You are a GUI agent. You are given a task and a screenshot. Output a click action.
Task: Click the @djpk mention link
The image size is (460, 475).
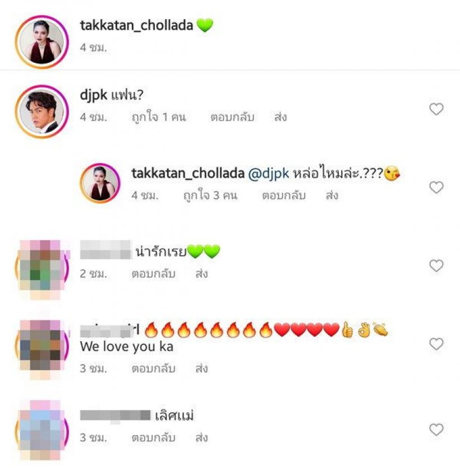269,173
